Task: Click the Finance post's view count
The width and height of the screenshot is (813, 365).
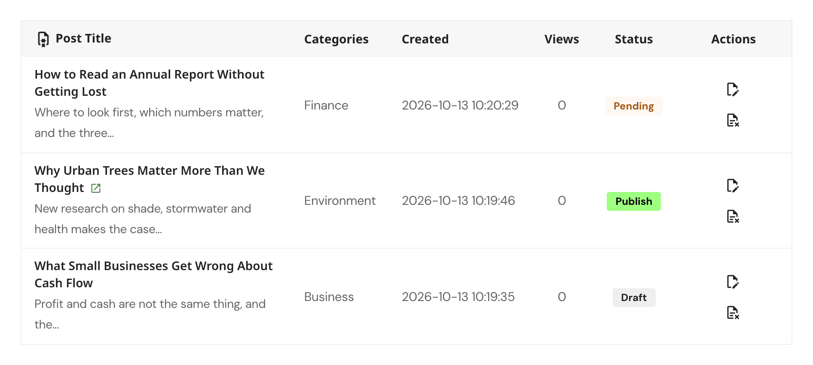Action: tap(562, 105)
